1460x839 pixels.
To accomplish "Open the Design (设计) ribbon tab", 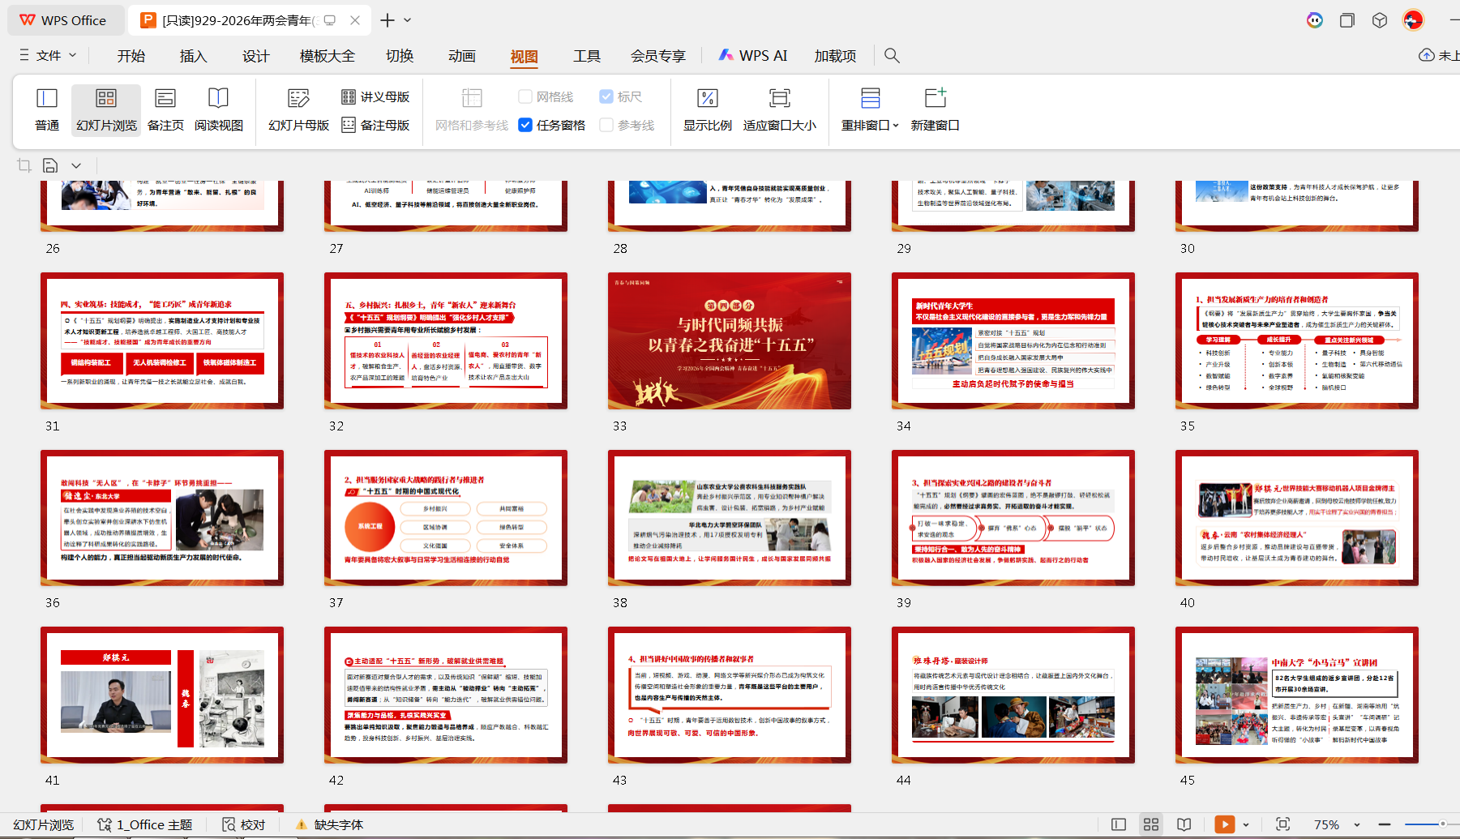I will 256,55.
